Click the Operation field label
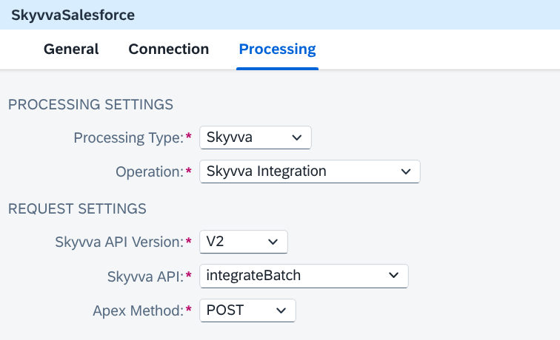Image resolution: width=560 pixels, height=340 pixels. [x=150, y=171]
